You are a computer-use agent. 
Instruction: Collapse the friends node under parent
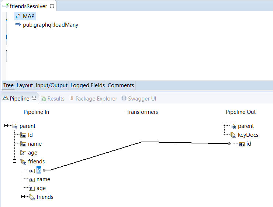pos(15,161)
